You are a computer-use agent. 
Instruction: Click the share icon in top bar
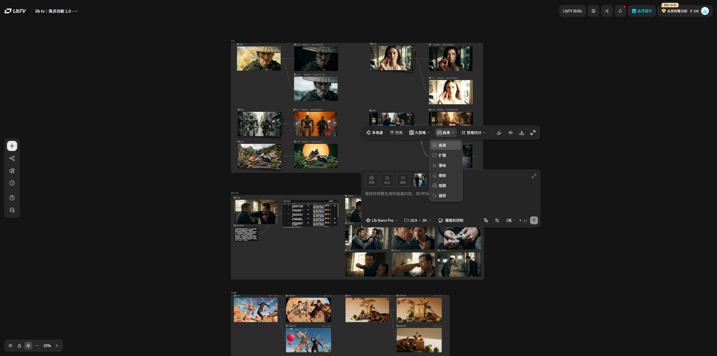tap(607, 11)
